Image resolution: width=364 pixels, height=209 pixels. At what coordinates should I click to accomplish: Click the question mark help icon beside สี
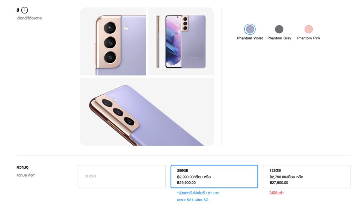[25, 10]
